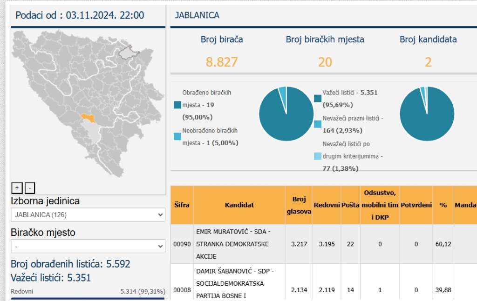The width and height of the screenshot is (477, 301).
Task: Click the Nevažeći listići po drugim kriterijumima swatch
Action: 318,156
